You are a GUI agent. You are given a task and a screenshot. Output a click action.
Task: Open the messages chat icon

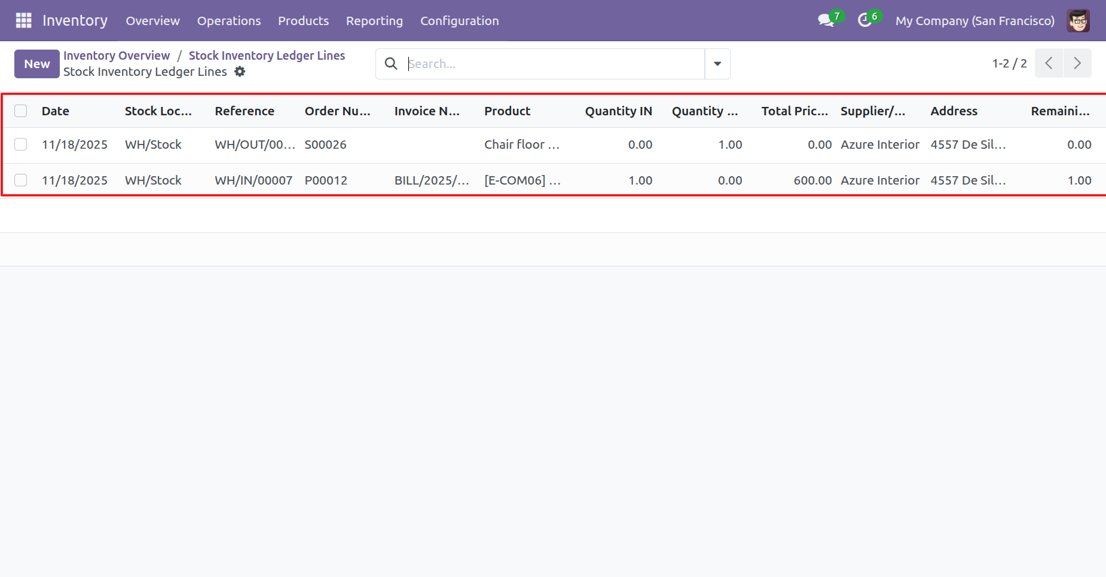826,20
